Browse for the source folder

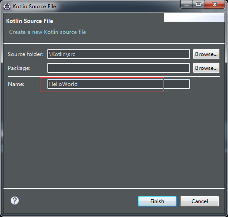click(206, 54)
